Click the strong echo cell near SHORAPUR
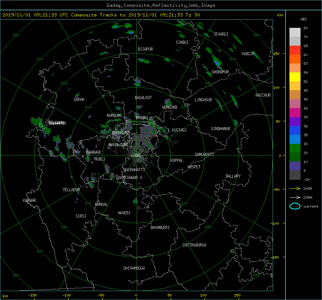Viewport: 322px width, 300px height. pos(217,62)
